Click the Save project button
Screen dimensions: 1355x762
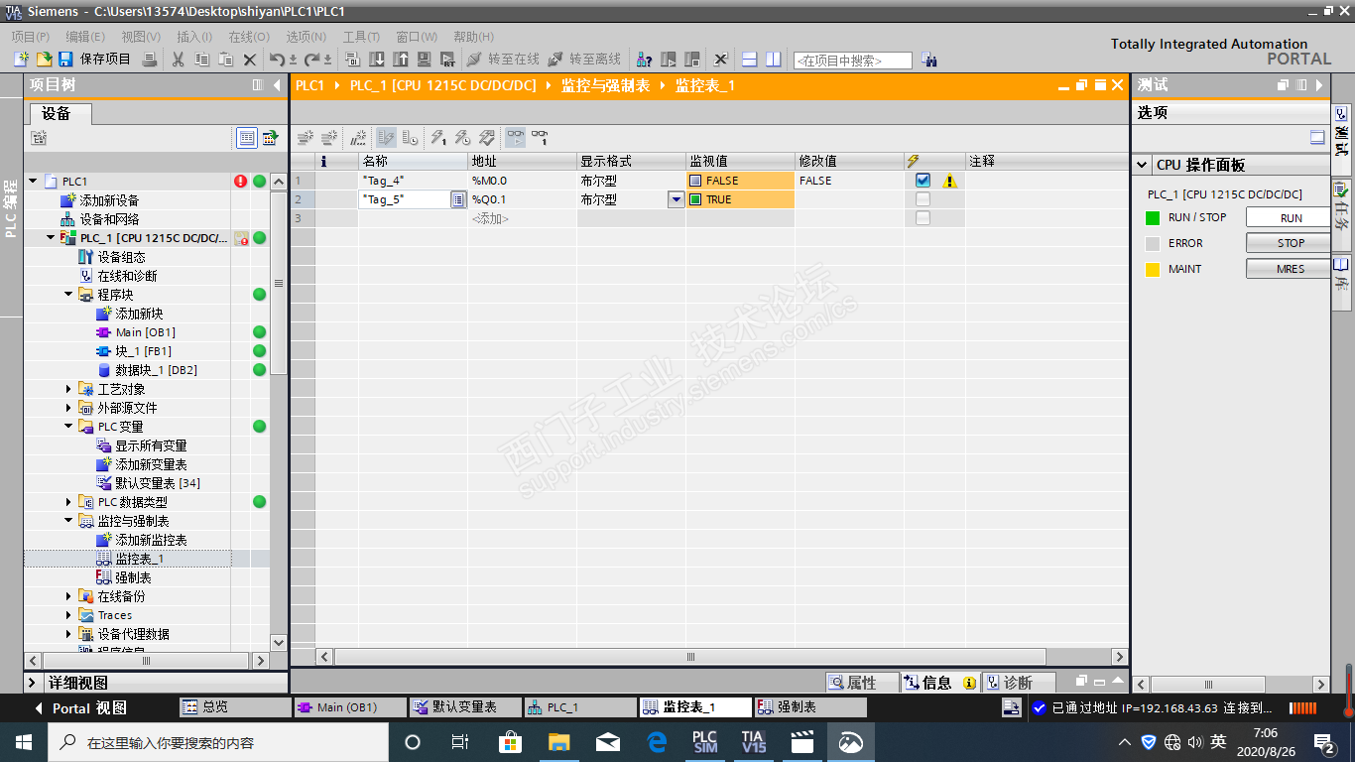click(95, 60)
